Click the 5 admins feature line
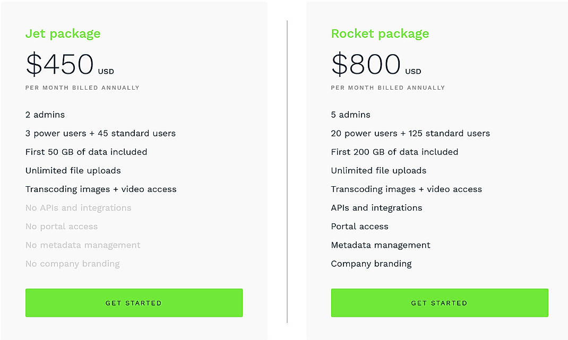The height and width of the screenshot is (340, 568). (351, 115)
